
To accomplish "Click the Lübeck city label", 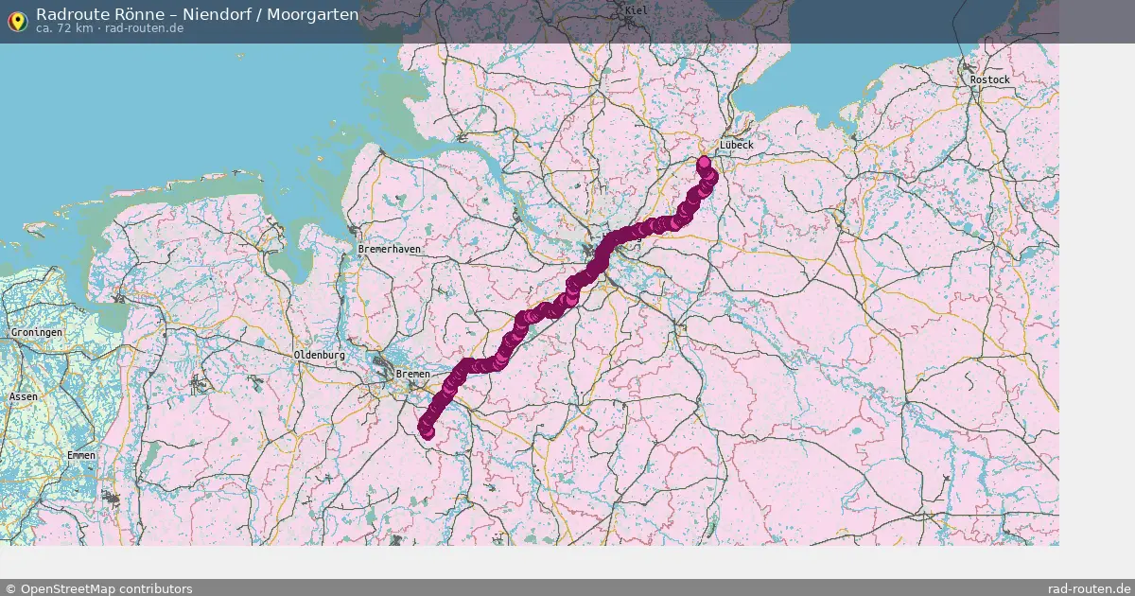I will click(737, 145).
